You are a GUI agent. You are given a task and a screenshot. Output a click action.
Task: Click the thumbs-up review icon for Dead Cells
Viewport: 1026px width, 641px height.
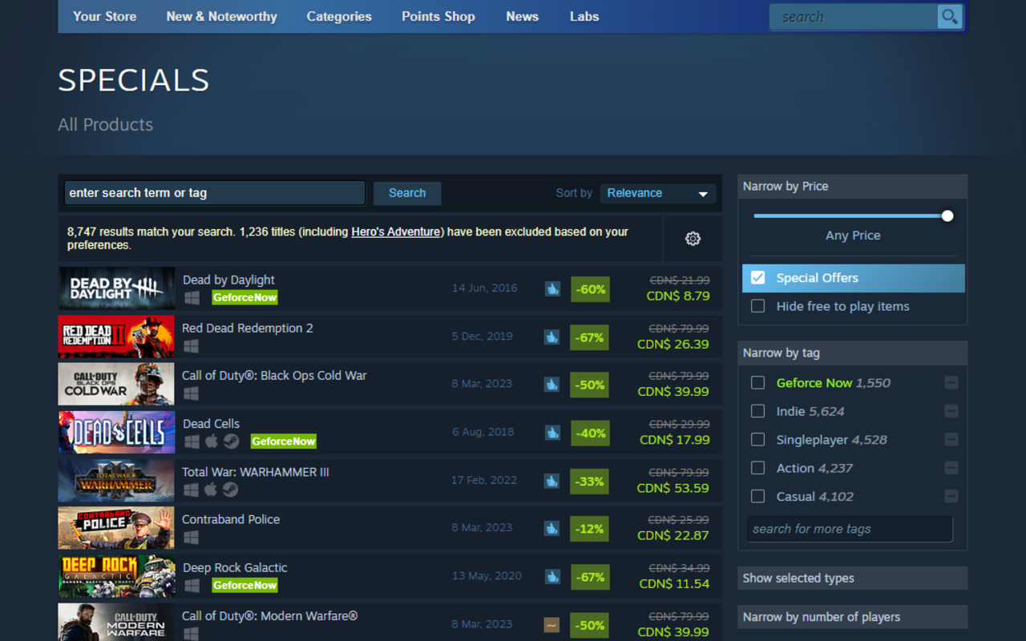pyautogui.click(x=552, y=433)
